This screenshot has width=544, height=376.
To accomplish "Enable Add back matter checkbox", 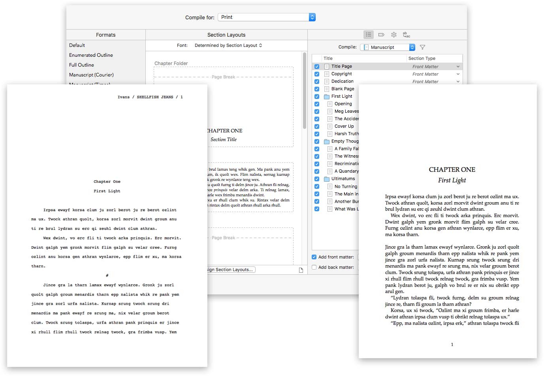I will tap(314, 267).
